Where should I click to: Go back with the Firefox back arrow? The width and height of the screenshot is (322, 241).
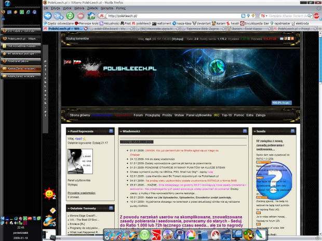48,16
